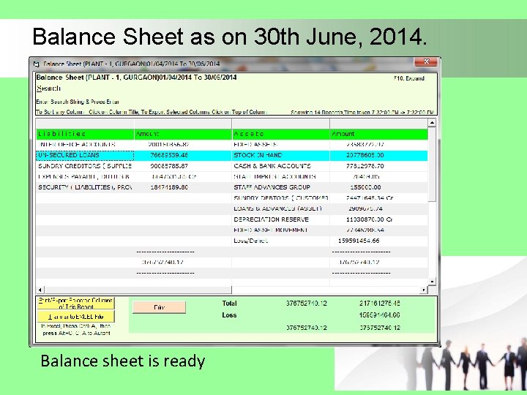Click footer total 217161275.46
The height and width of the screenshot is (395, 527).
[x=380, y=304]
